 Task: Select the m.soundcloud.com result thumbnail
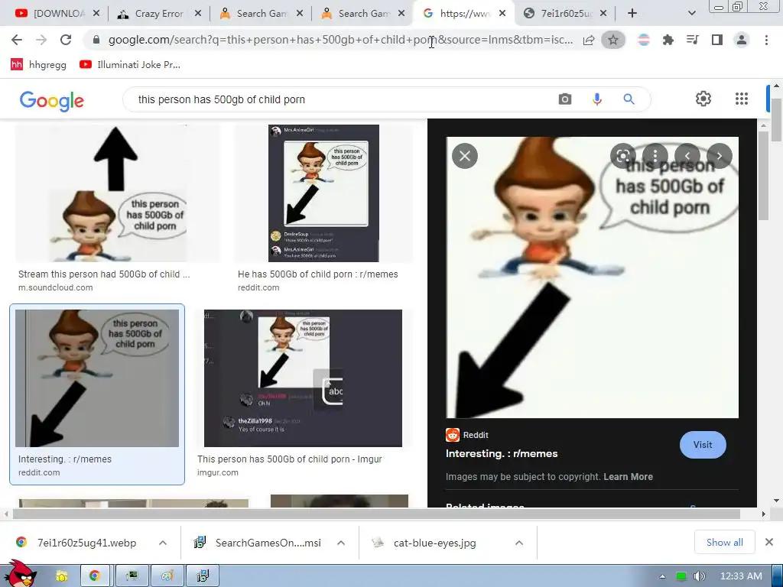116,193
